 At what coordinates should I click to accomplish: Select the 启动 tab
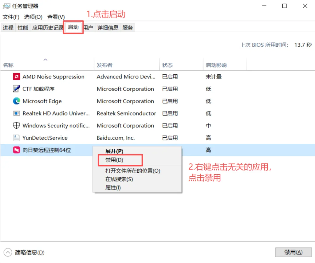73,27
